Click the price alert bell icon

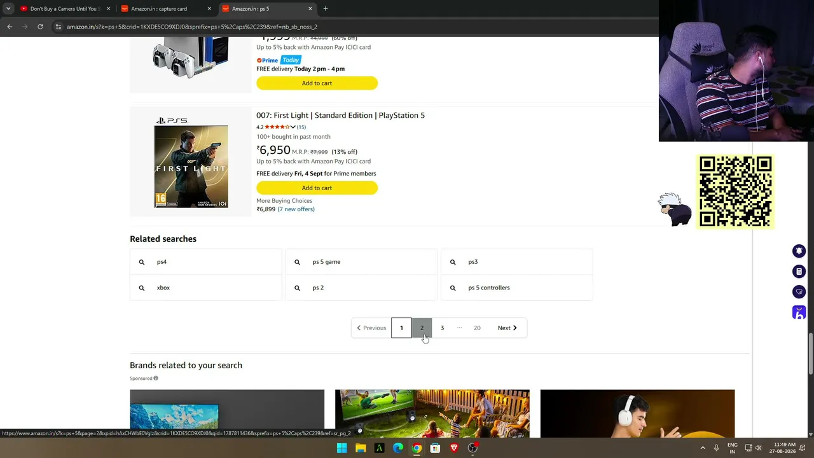tap(799, 251)
